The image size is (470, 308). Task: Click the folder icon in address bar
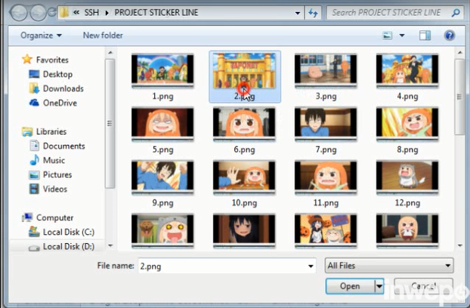(64, 13)
